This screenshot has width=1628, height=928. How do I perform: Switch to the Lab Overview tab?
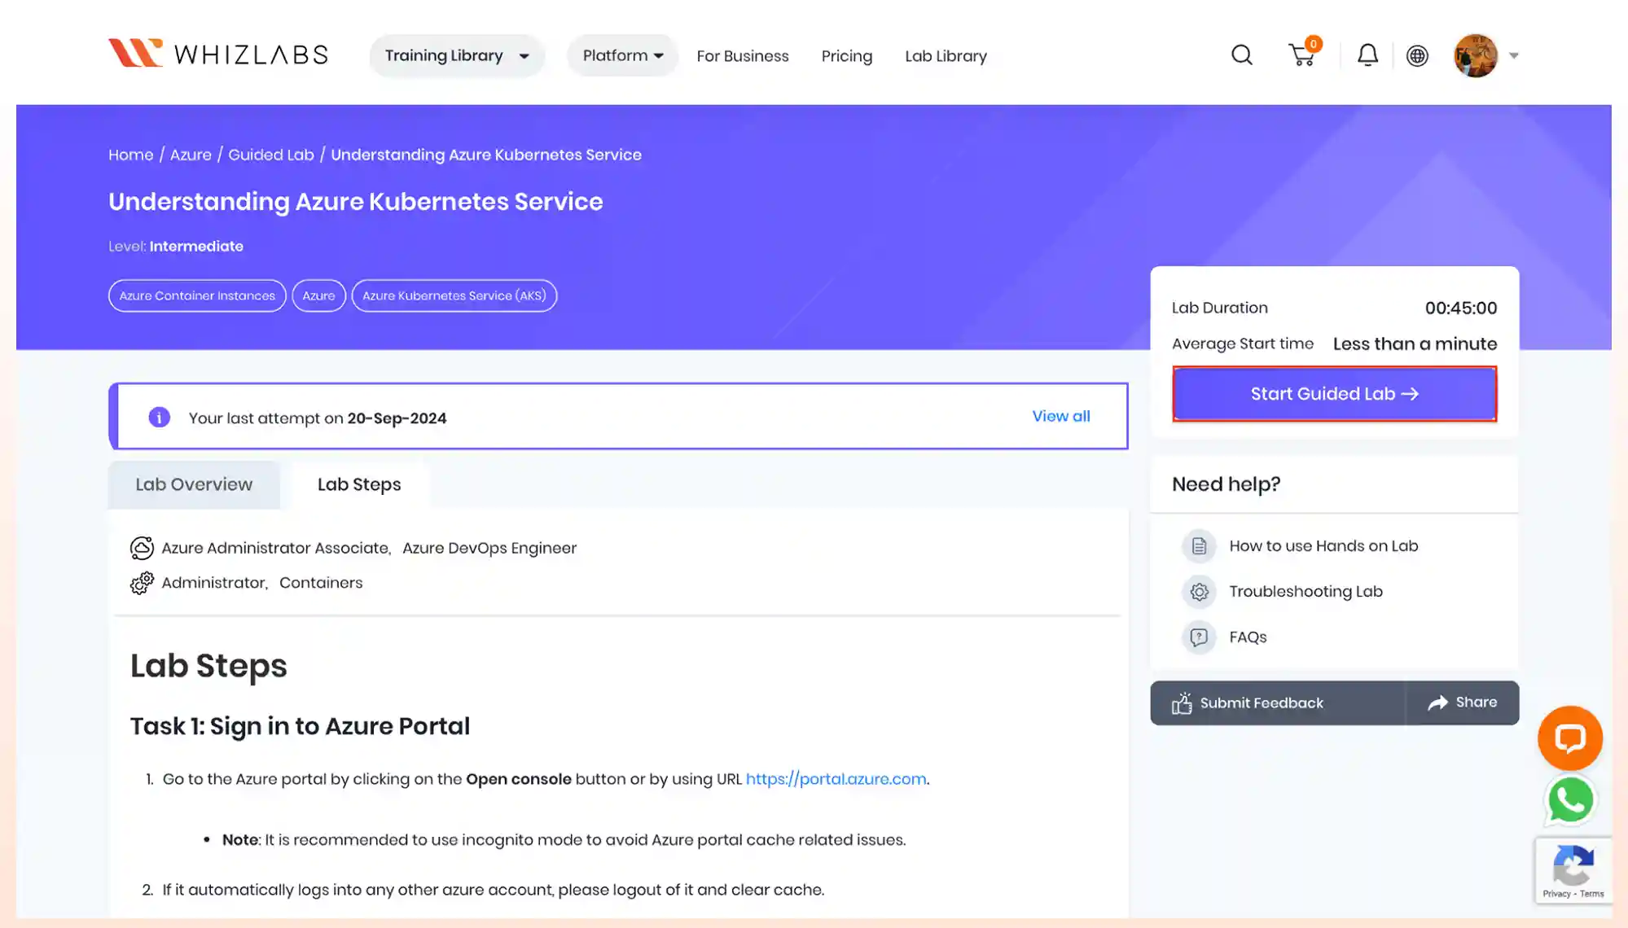tap(194, 484)
